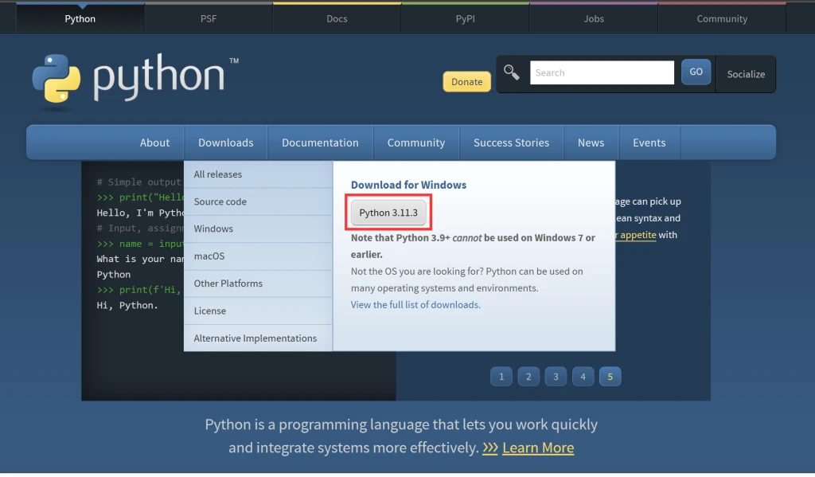Open Source code downloads entry
This screenshot has height=477, width=815.
click(220, 201)
